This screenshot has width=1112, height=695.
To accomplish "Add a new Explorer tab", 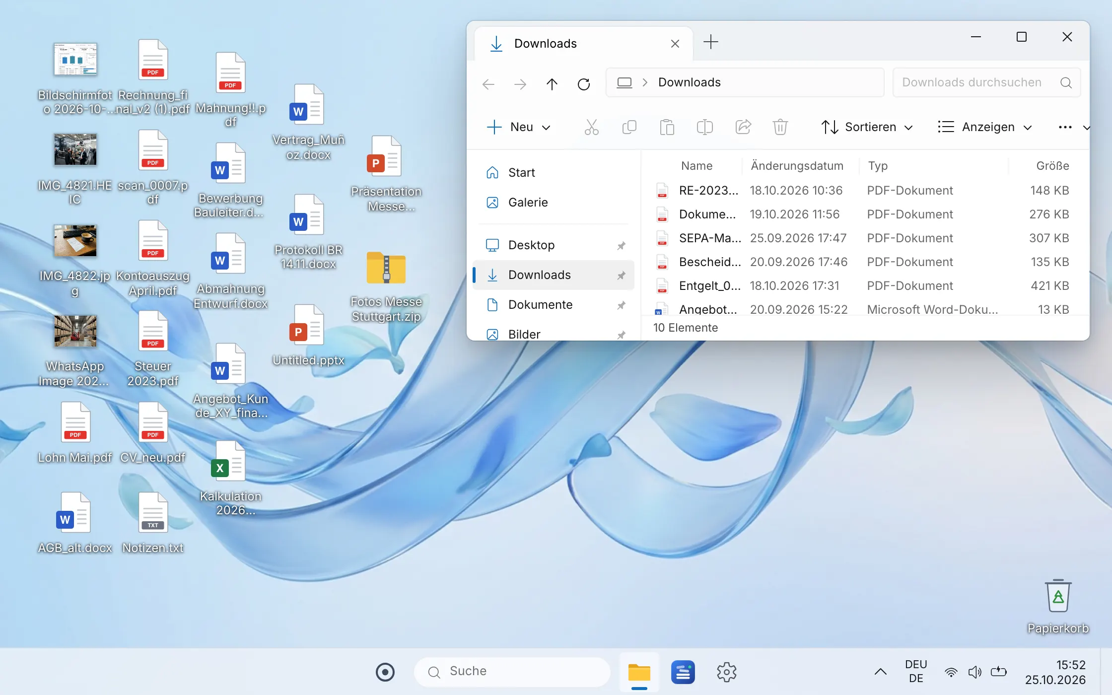I will coord(710,42).
